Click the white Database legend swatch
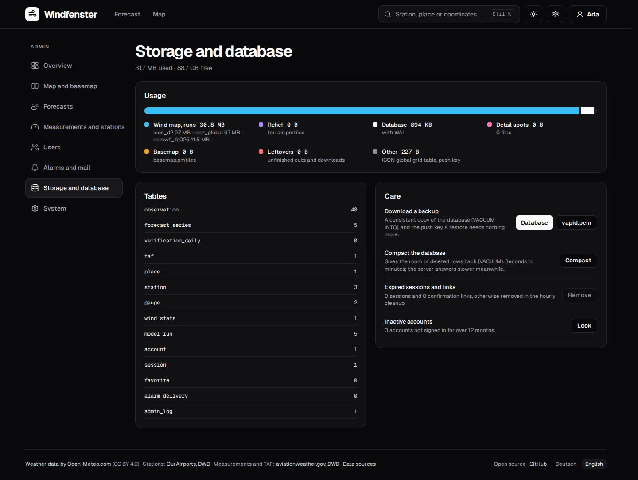The image size is (638, 480). tap(375, 125)
